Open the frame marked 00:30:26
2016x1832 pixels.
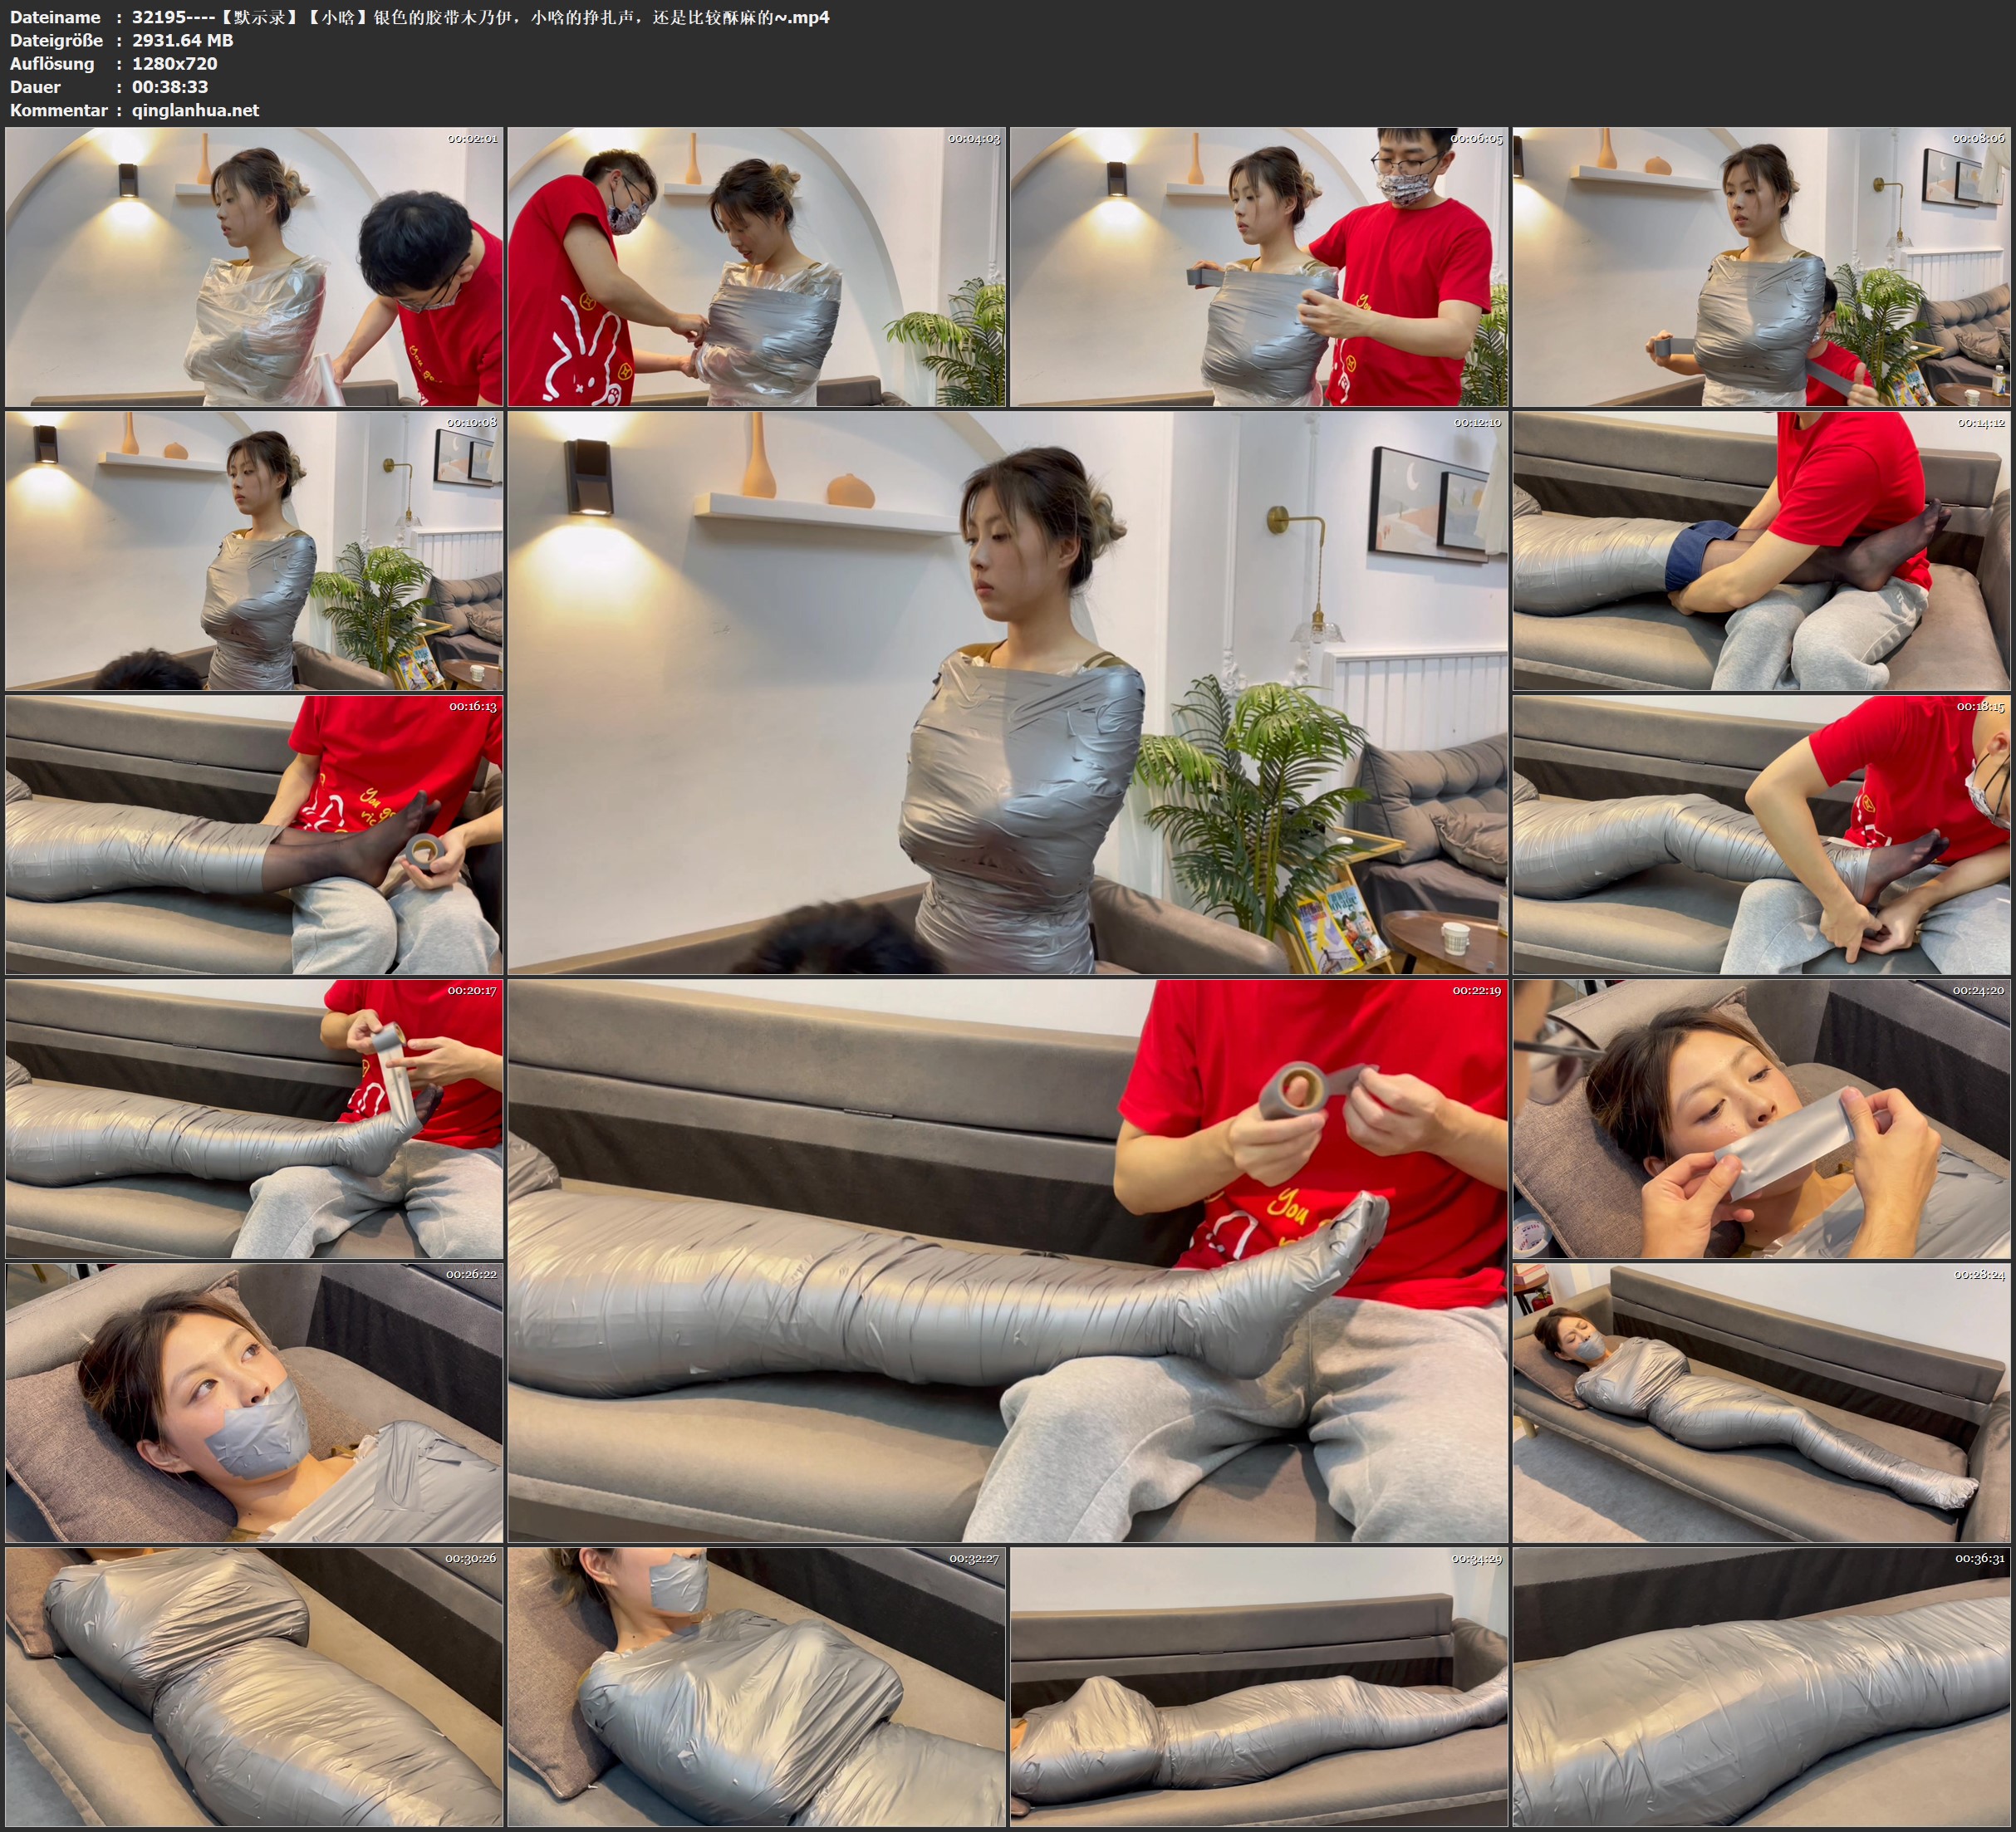(254, 1687)
